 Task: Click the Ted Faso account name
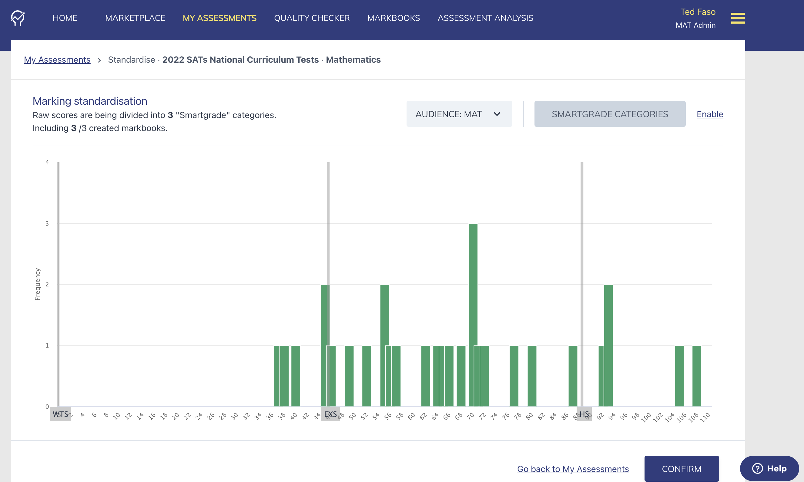[x=698, y=12]
